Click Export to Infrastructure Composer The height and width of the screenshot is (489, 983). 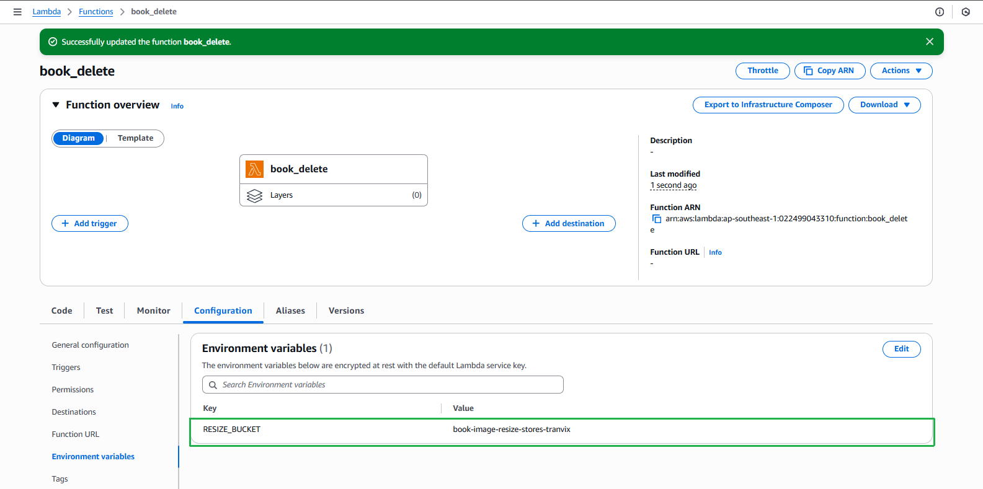tap(768, 105)
